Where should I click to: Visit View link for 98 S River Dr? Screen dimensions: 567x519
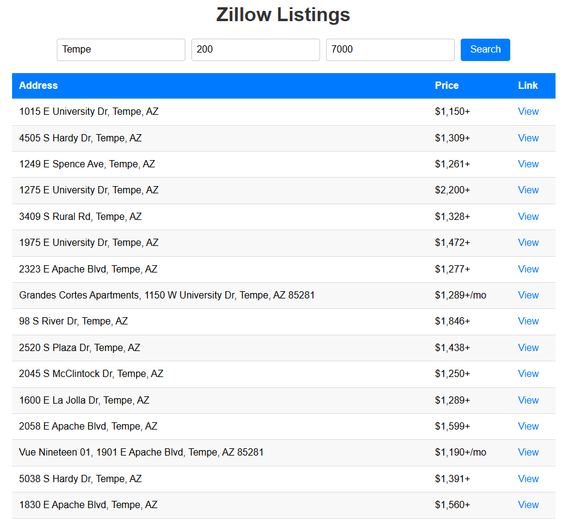[528, 321]
